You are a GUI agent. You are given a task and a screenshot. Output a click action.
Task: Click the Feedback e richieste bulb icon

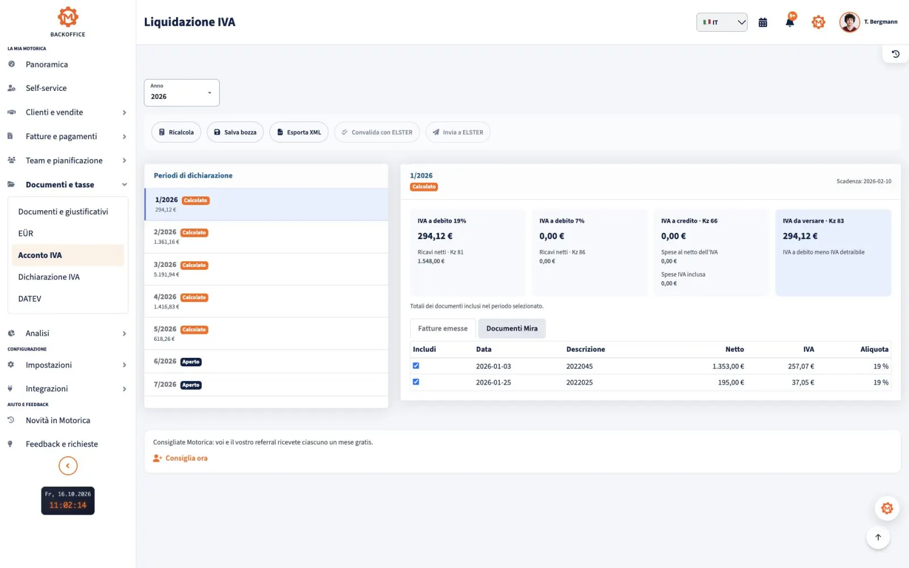(10, 444)
